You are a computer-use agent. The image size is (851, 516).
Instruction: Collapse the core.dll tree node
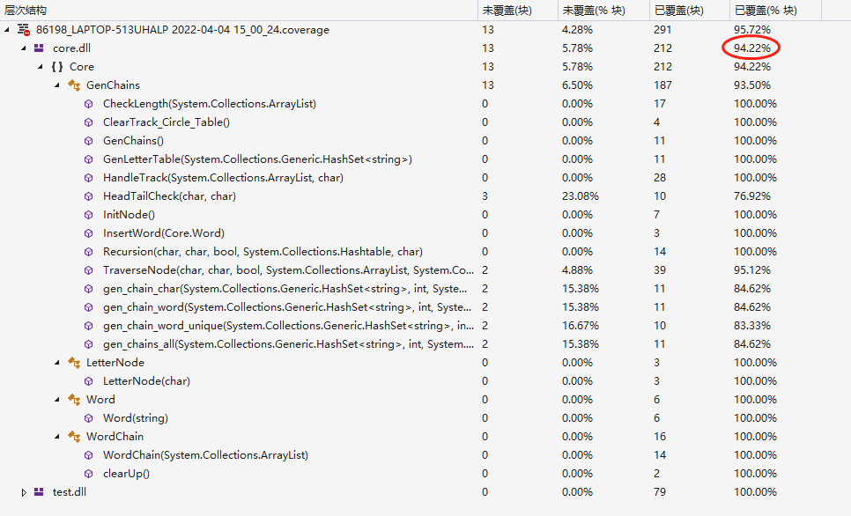pyautogui.click(x=23, y=48)
